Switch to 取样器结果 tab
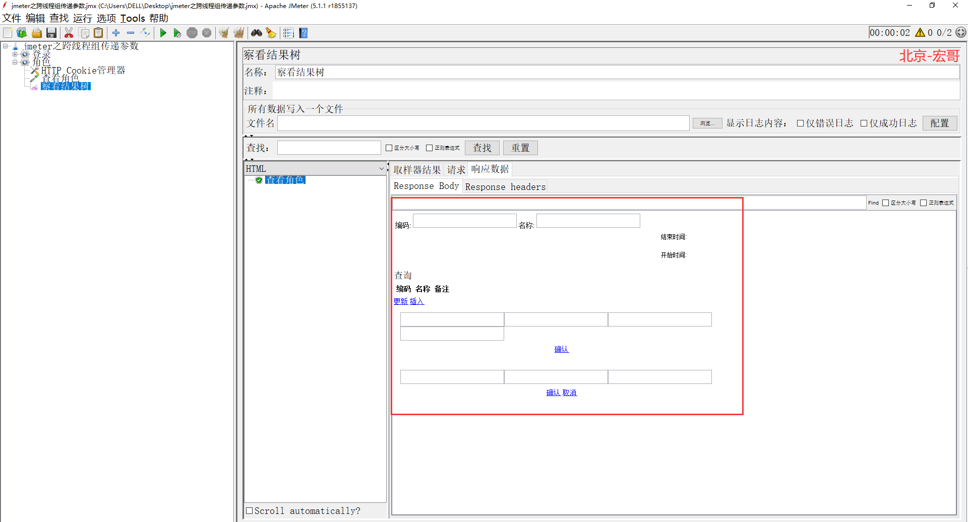Image resolution: width=968 pixels, height=522 pixels. [417, 170]
